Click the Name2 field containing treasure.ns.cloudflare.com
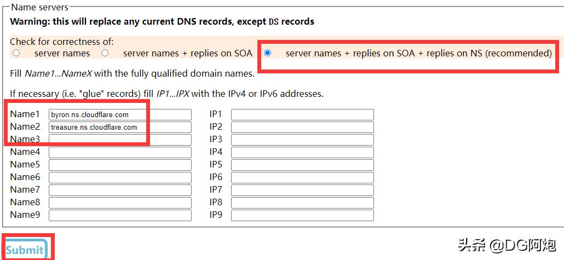 point(120,127)
